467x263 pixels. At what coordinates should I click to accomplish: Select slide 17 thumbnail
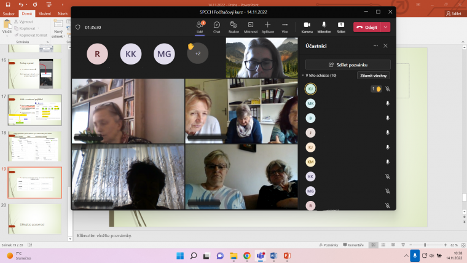coord(35,110)
